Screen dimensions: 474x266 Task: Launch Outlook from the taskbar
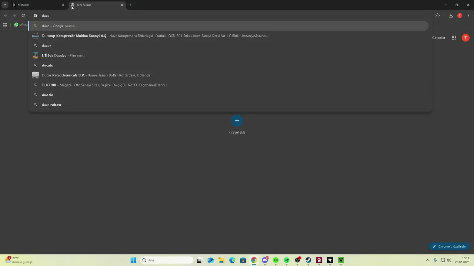click(x=210, y=260)
